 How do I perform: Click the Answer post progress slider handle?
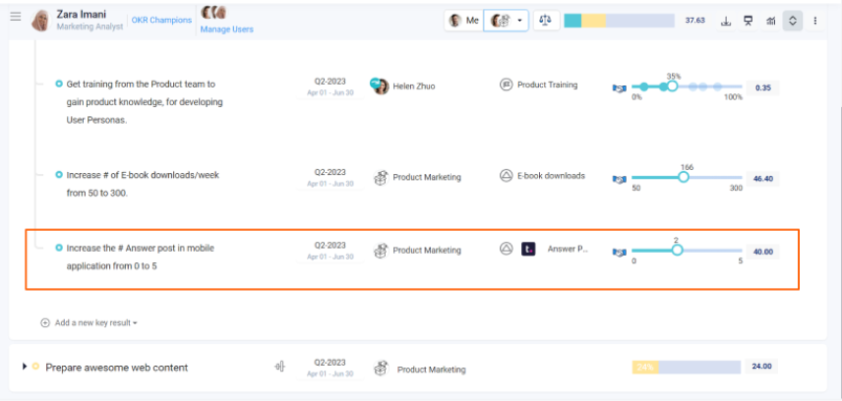point(677,251)
